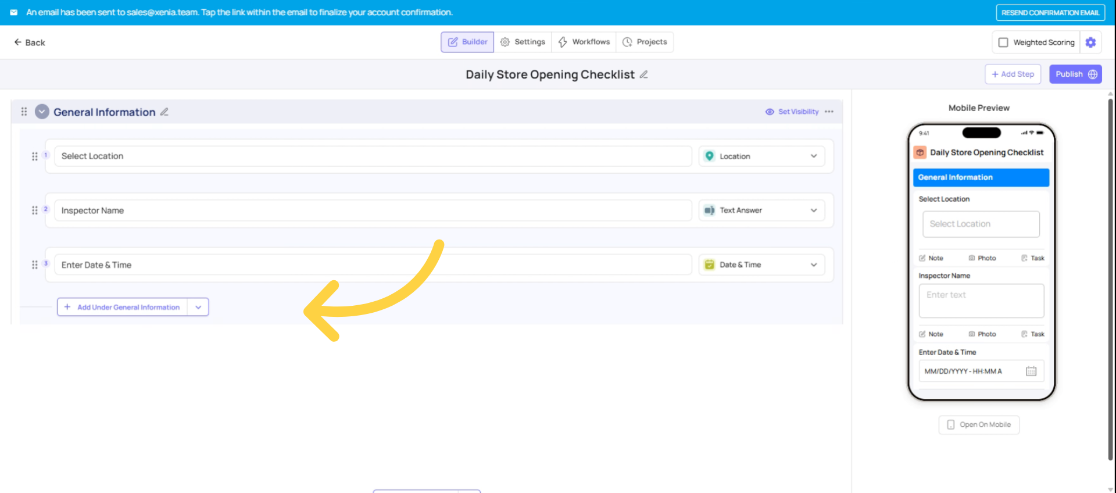
Task: Open General Information three-dot options menu
Action: (829, 112)
